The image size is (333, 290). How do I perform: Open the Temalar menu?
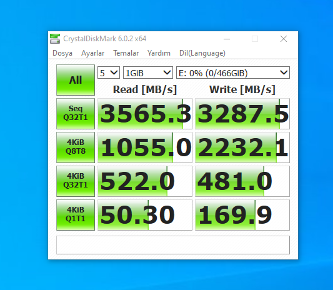tap(126, 53)
